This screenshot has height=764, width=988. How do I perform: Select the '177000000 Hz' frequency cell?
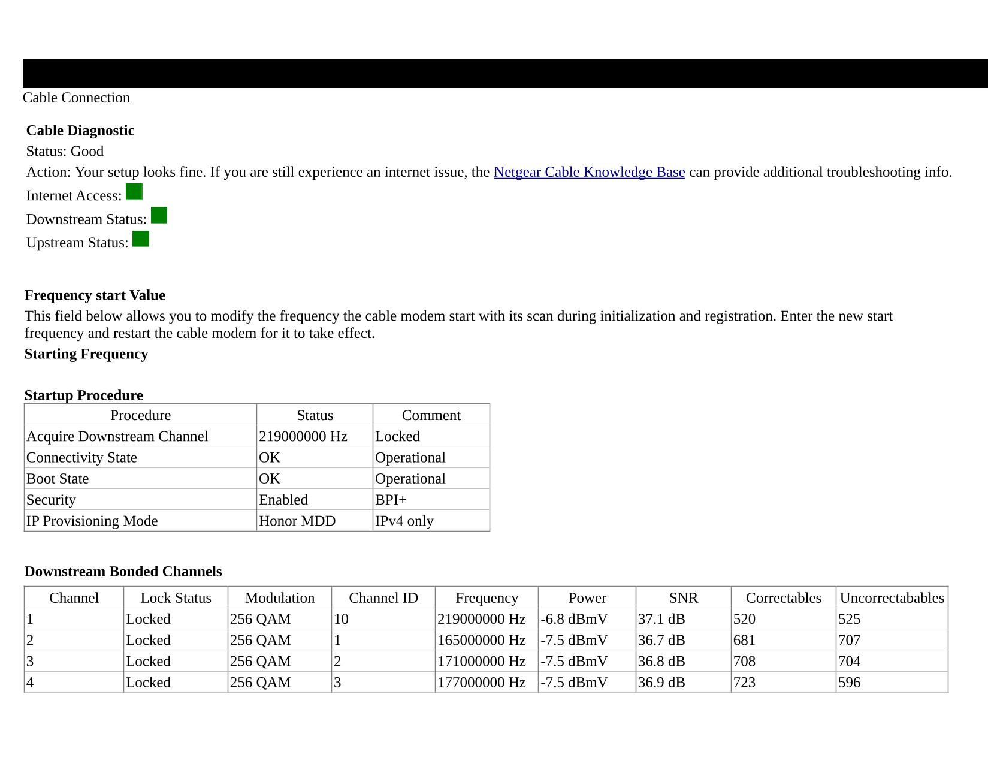(x=487, y=683)
